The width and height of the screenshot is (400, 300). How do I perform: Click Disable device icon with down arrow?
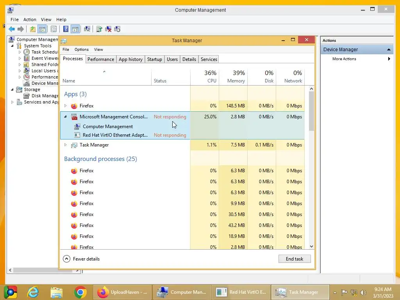pos(117,29)
